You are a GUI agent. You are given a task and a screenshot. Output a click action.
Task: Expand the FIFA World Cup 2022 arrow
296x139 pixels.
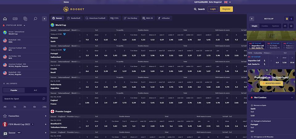coord(46,124)
